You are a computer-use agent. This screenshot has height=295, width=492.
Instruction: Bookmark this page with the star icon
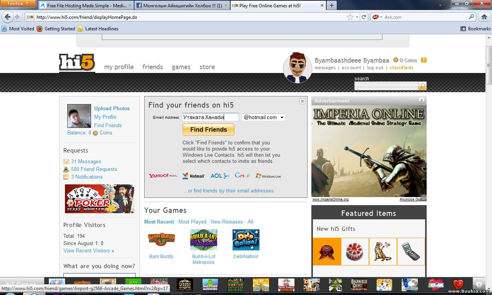click(x=350, y=17)
